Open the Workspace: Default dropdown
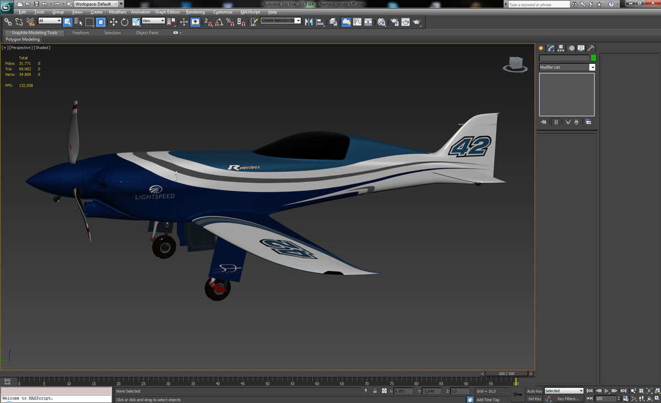This screenshot has width=661, height=403. (96, 4)
